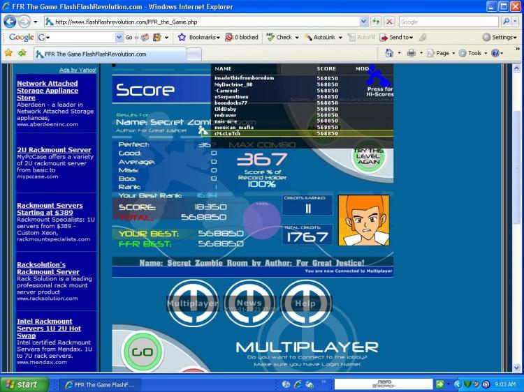This screenshot has height=392, width=524.
Task: Click the Press for Hi-Scores dancer icon
Action: pos(379,75)
